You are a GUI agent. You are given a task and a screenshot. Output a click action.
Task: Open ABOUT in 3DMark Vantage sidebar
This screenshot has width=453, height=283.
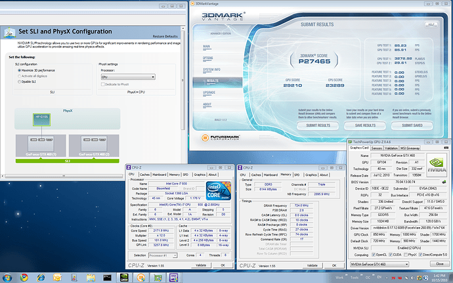(207, 104)
